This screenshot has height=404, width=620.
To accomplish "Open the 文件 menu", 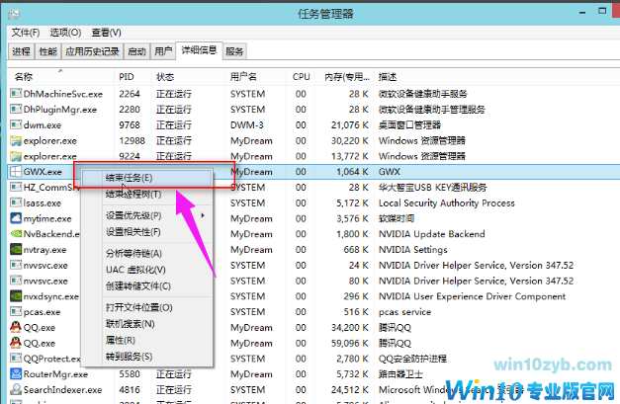I will (26, 33).
